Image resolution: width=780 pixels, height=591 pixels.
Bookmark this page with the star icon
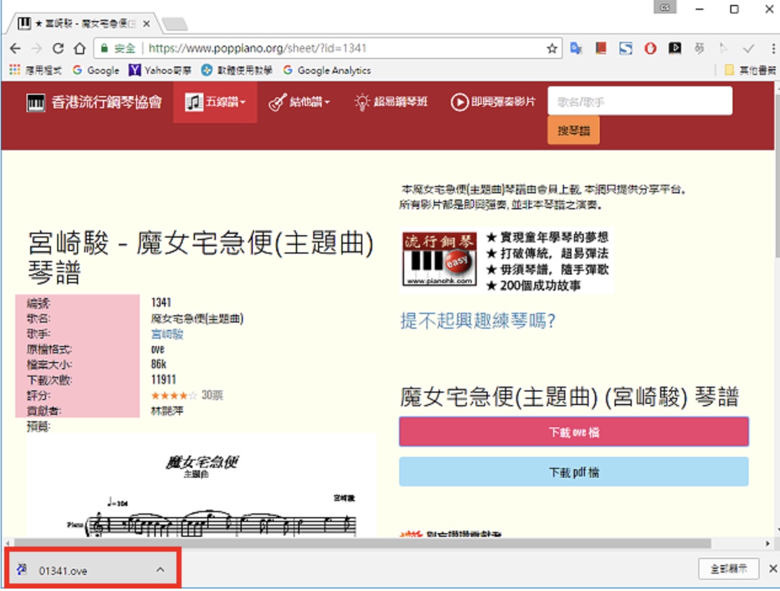coord(552,48)
